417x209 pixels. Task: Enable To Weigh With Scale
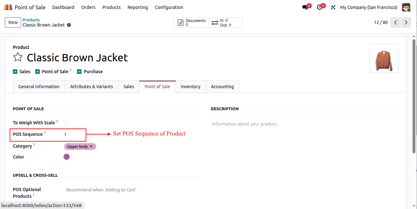point(66,123)
